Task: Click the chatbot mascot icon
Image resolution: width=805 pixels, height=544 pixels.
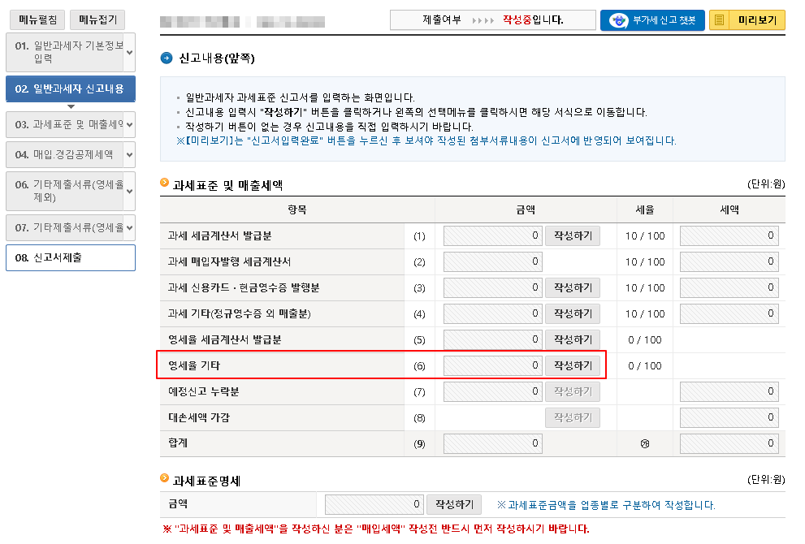Action: point(618,20)
